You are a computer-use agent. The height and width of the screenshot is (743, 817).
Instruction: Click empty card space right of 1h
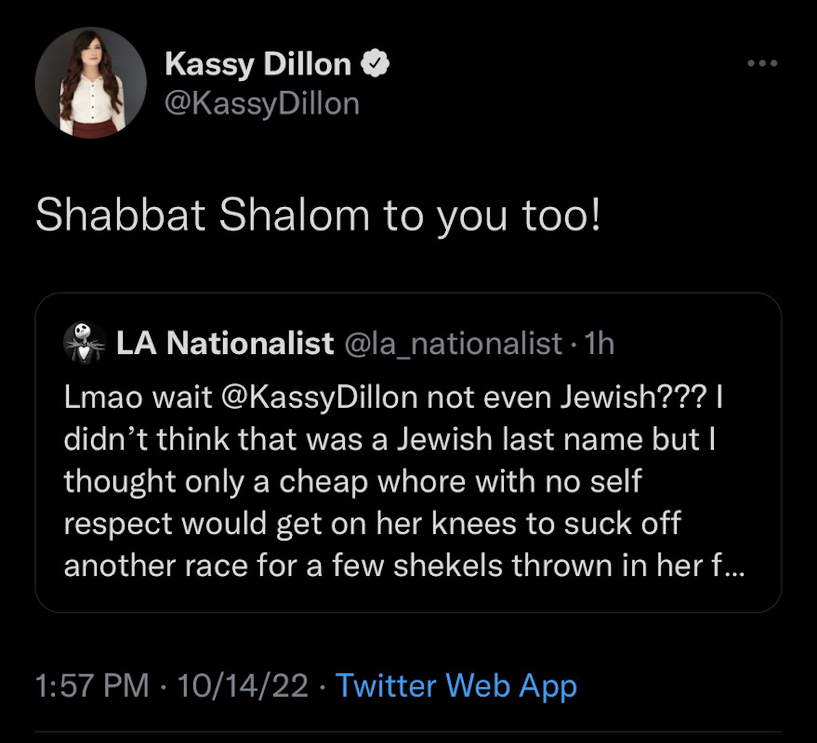point(697,343)
